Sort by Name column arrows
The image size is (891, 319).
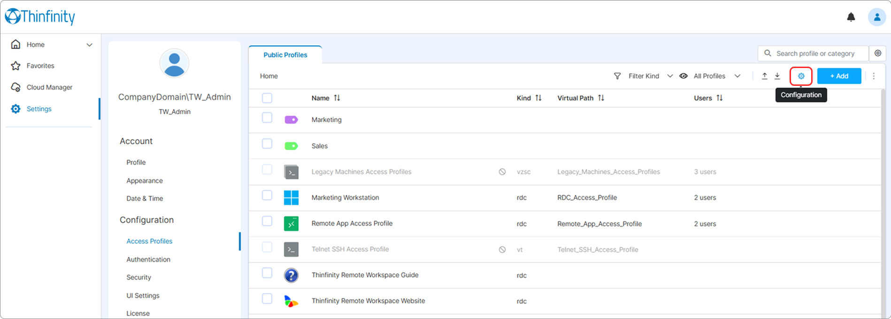[337, 98]
